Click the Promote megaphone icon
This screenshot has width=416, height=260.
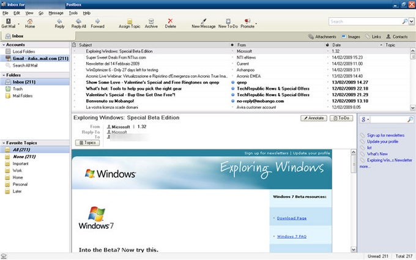click(247, 21)
